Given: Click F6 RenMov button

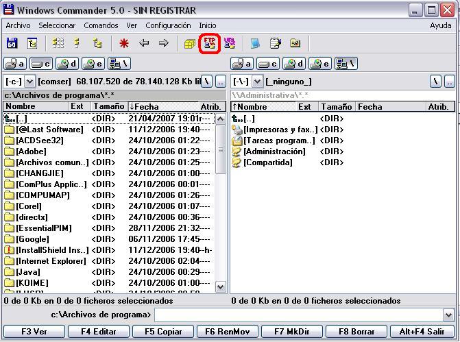Looking at the screenshot, I should click(228, 332).
